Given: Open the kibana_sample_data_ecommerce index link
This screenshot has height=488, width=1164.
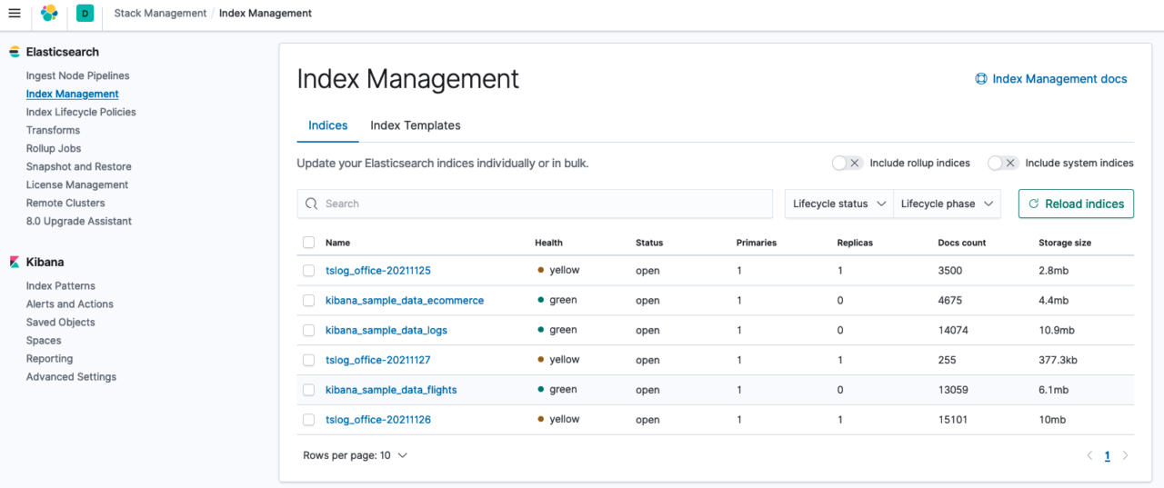Looking at the screenshot, I should (x=405, y=300).
